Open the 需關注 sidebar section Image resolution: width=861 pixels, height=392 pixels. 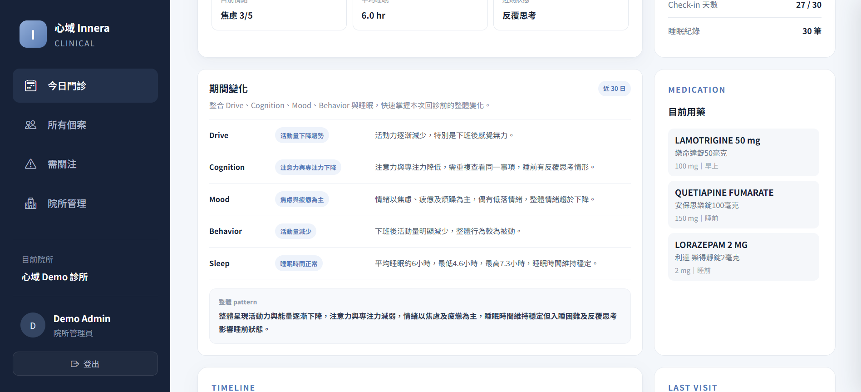click(x=85, y=164)
